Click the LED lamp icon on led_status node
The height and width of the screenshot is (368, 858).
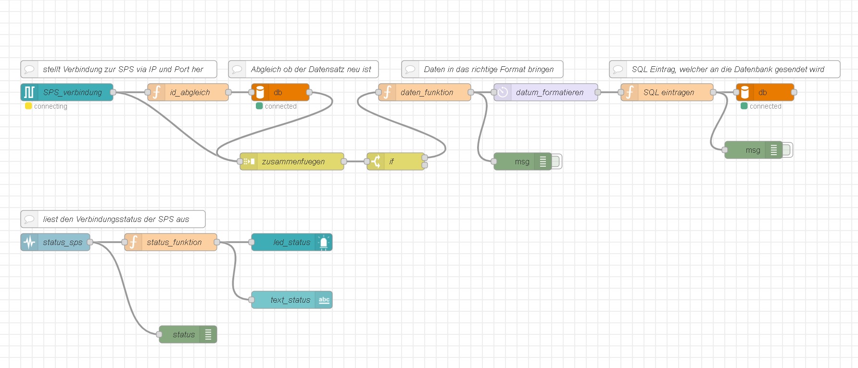324,242
